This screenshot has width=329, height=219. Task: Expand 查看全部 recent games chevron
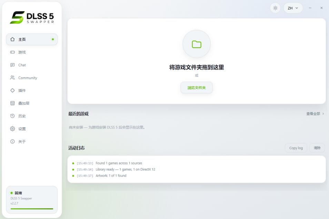(323, 114)
